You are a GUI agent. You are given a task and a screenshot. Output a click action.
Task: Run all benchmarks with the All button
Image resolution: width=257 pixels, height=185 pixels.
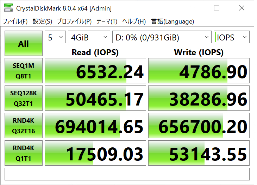pyautogui.click(x=24, y=43)
